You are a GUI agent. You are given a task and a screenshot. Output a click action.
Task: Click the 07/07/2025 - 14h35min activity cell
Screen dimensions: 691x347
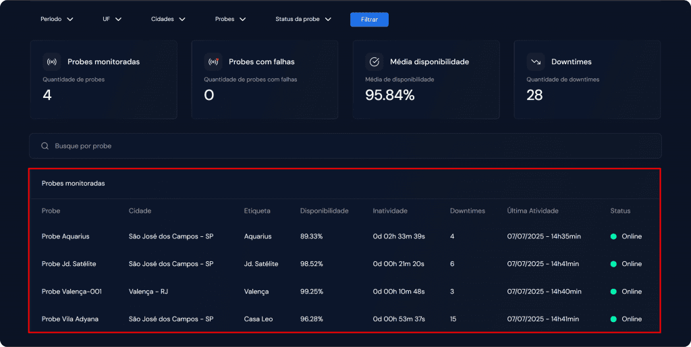[544, 236]
